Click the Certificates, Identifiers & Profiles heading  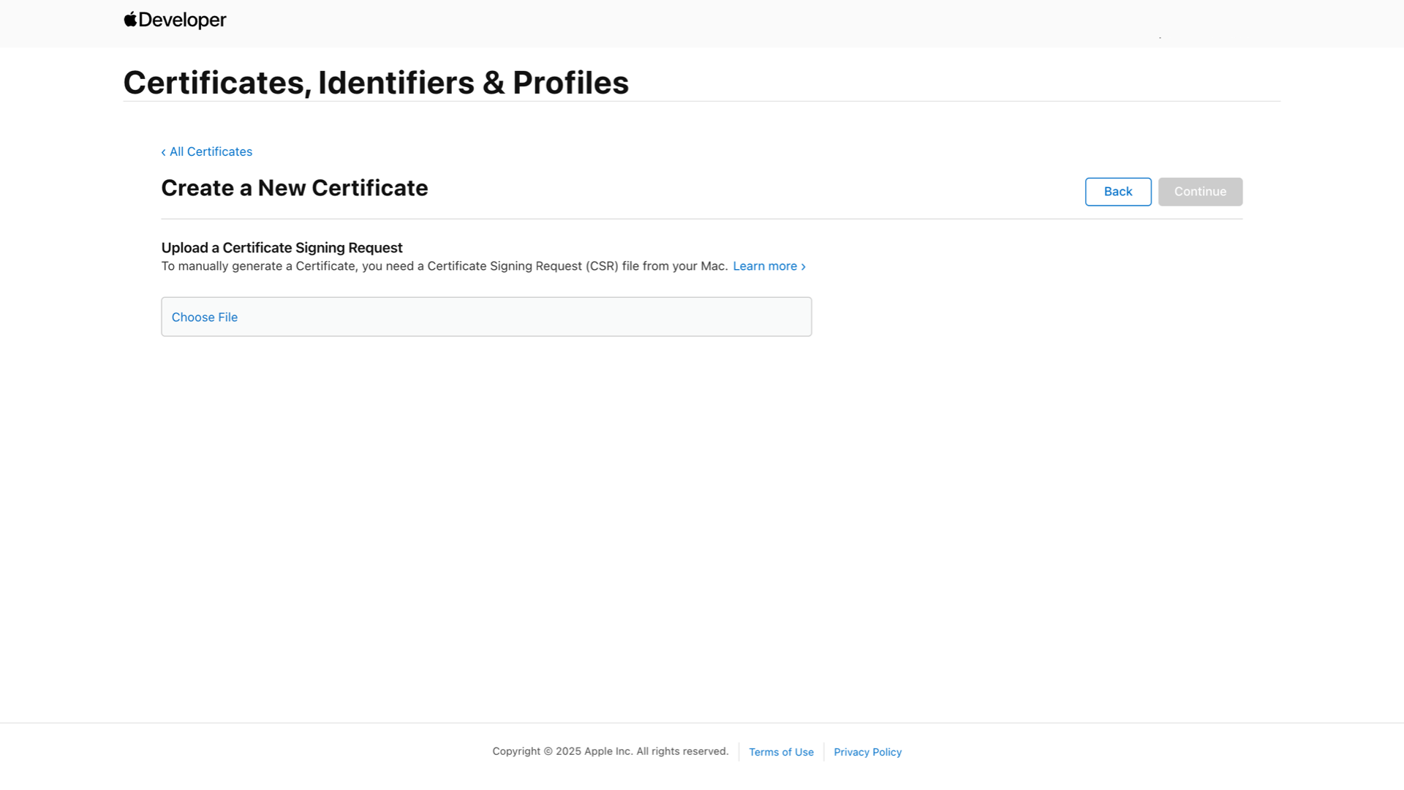(376, 82)
